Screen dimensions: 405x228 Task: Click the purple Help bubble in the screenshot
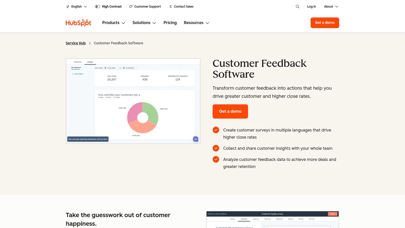[195, 139]
